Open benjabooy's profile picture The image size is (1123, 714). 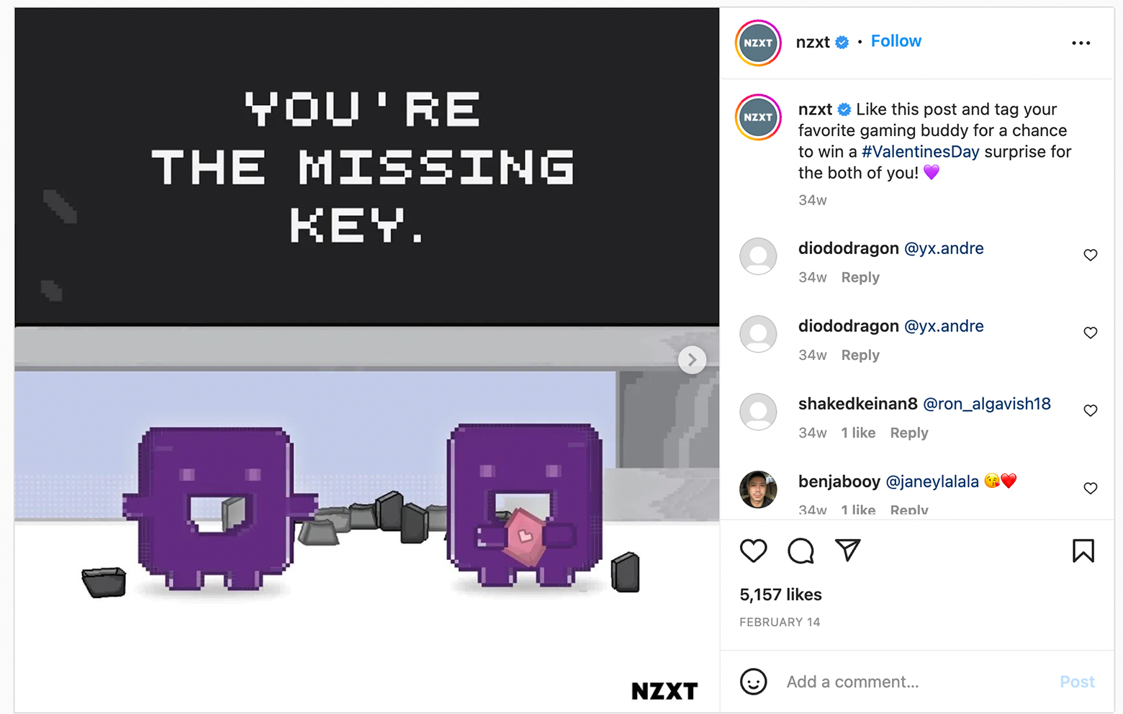(x=758, y=489)
